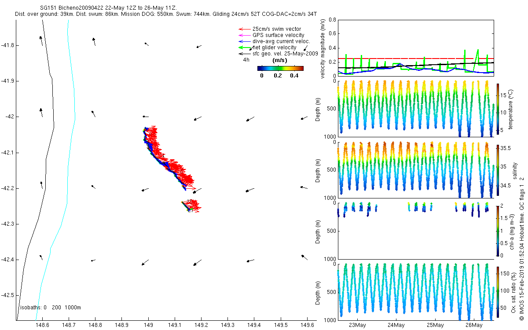Click the '148.6' longitude tick label
528x330 pixels.
coord(42,325)
